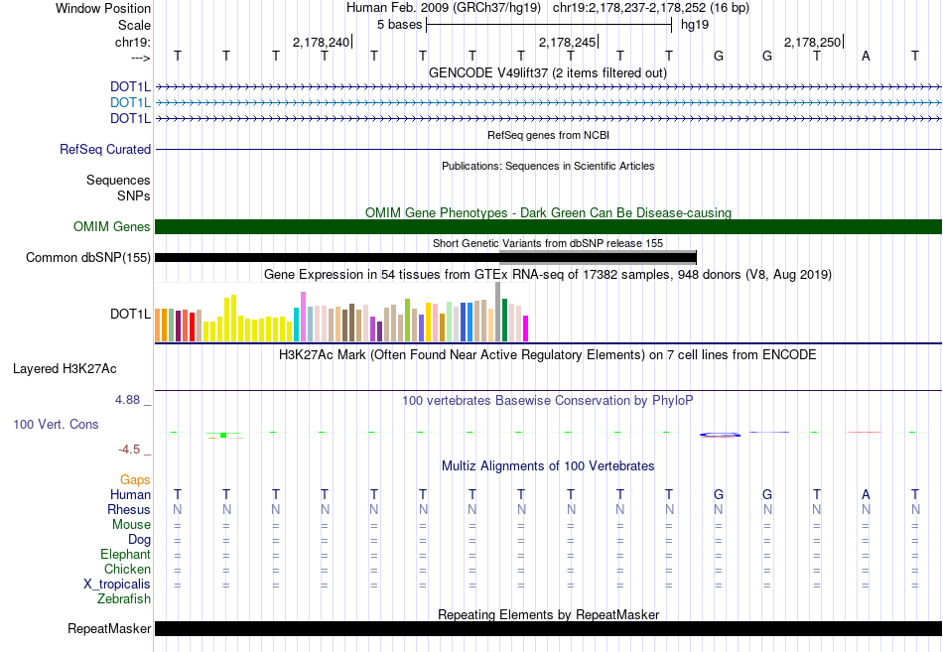Click the 'A' base in the top sequence row
Screen dimensions: 943x652
pyautogui.click(x=866, y=56)
